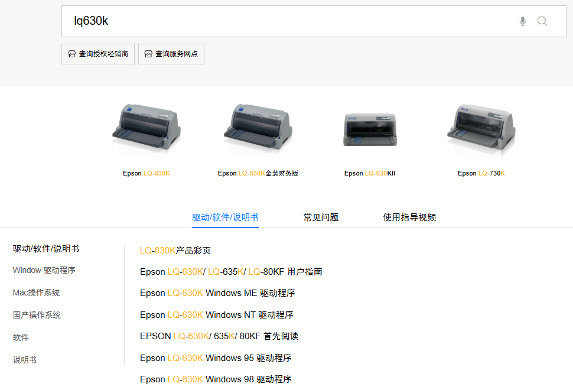Click the microphone voice search icon

[523, 21]
